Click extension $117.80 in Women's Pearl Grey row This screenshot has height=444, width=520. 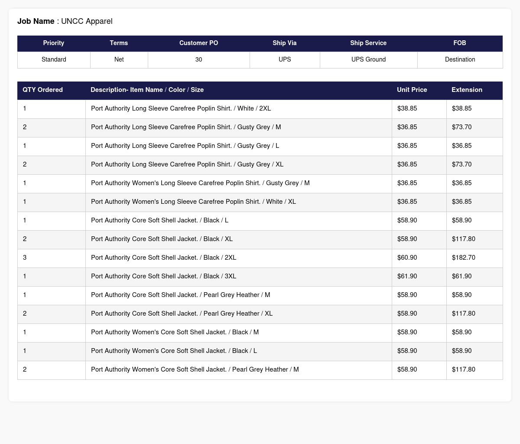pyautogui.click(x=474, y=370)
